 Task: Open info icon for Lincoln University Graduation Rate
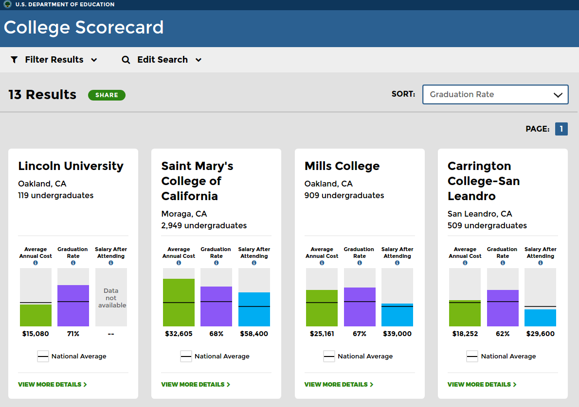click(73, 263)
